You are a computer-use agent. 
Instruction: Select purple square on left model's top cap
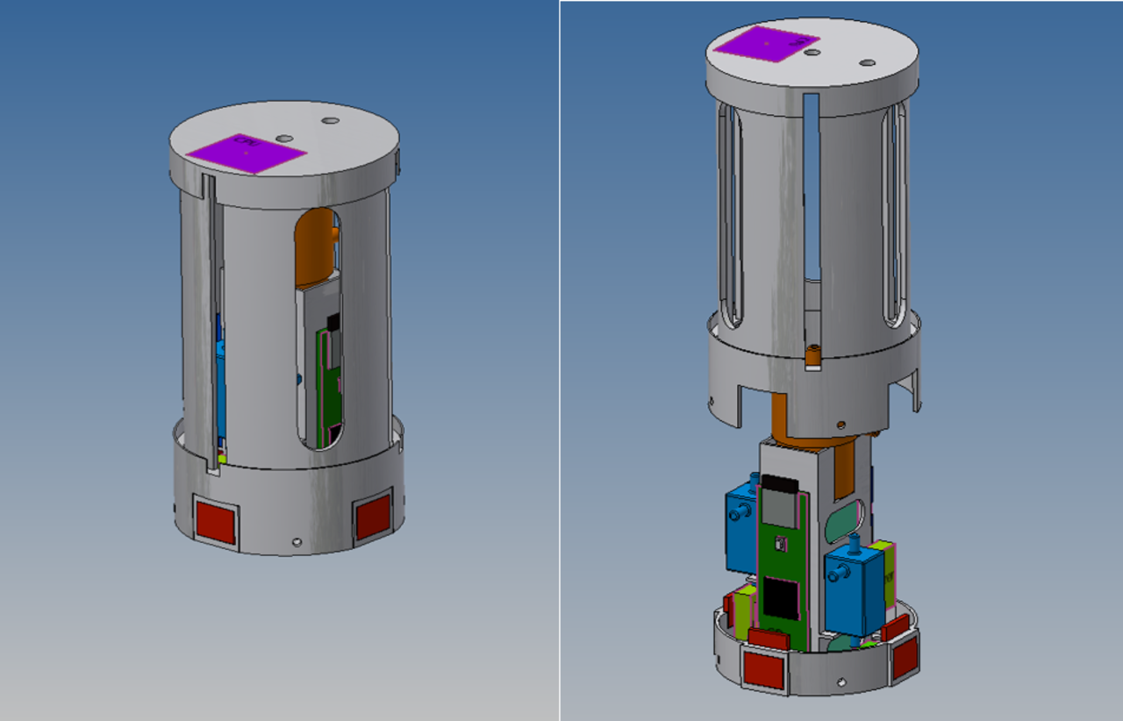247,154
